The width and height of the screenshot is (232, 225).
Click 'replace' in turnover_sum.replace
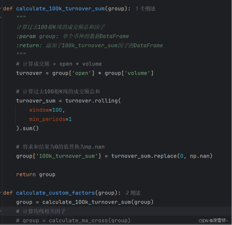point(165,156)
